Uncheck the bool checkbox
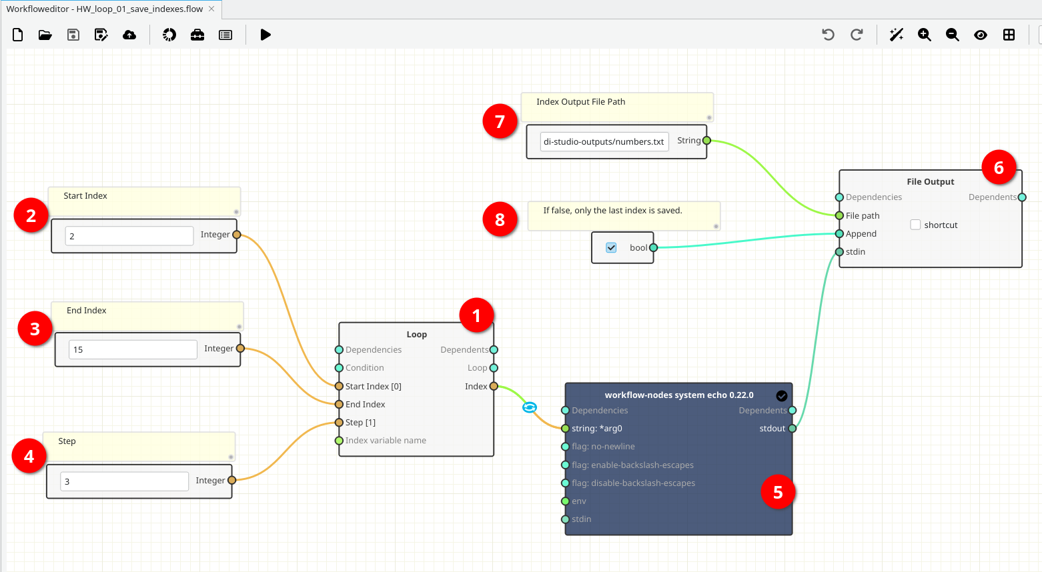Viewport: 1042px width, 572px height. click(611, 247)
